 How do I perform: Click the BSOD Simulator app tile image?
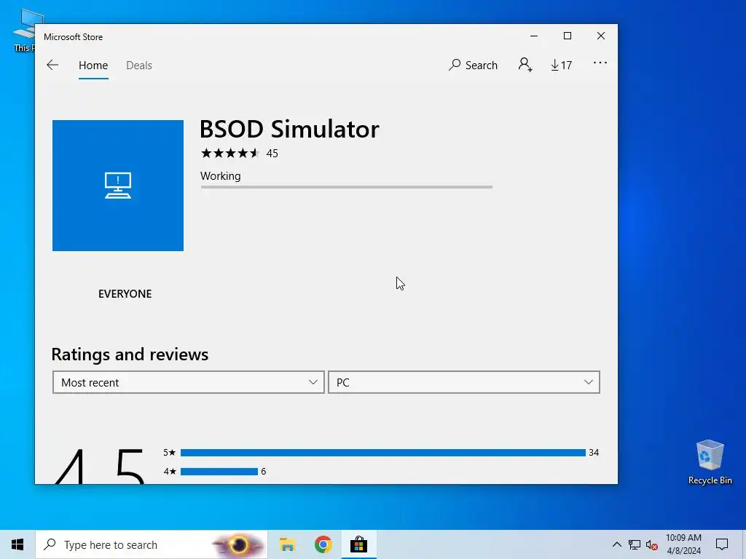click(x=118, y=186)
